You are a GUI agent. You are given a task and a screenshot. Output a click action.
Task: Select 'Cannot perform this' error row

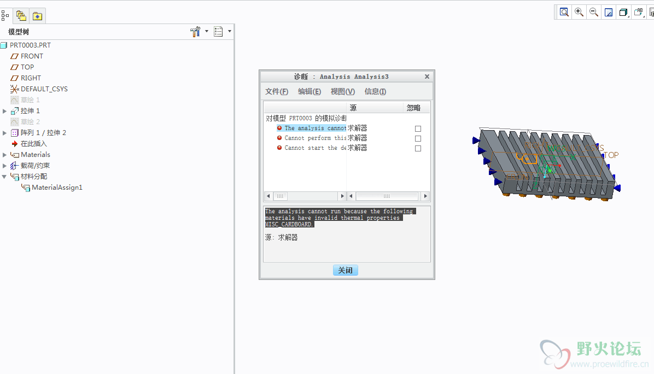pos(315,138)
